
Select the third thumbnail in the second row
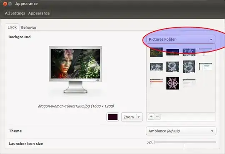point(189,67)
